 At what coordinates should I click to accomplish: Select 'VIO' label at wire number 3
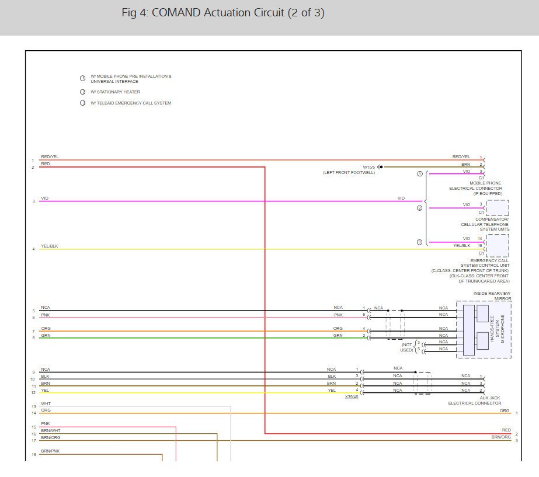(x=45, y=199)
